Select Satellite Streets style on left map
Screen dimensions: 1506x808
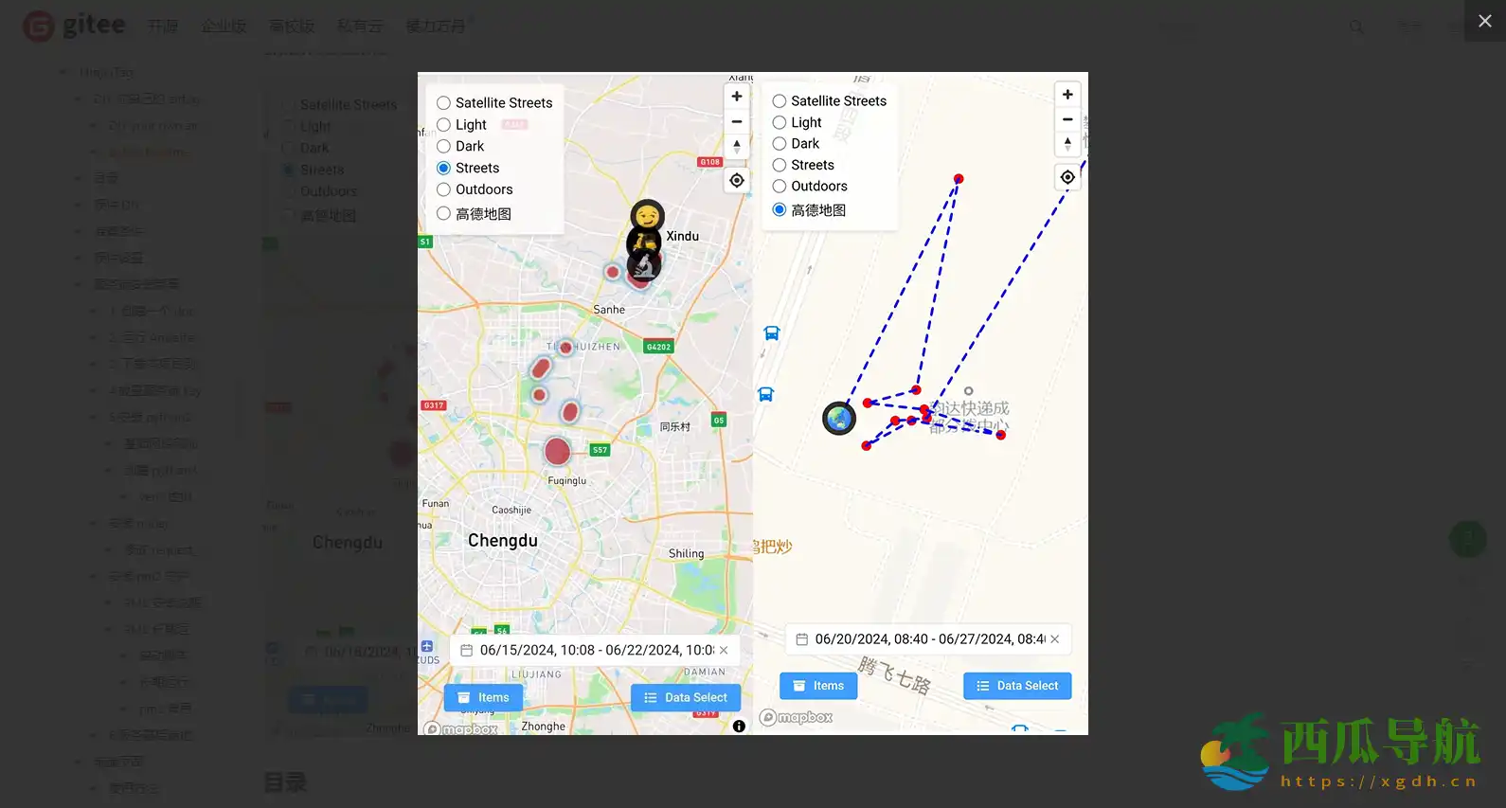click(443, 103)
